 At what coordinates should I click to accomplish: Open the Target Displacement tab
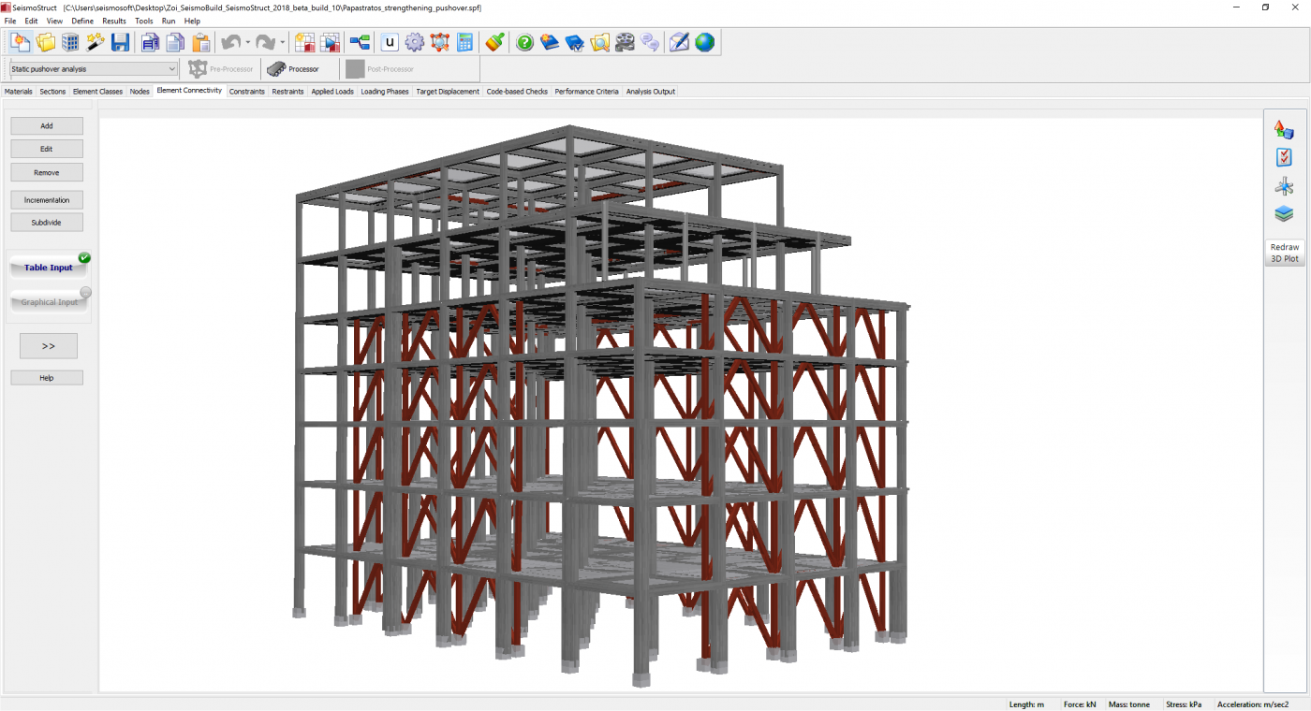tap(448, 92)
